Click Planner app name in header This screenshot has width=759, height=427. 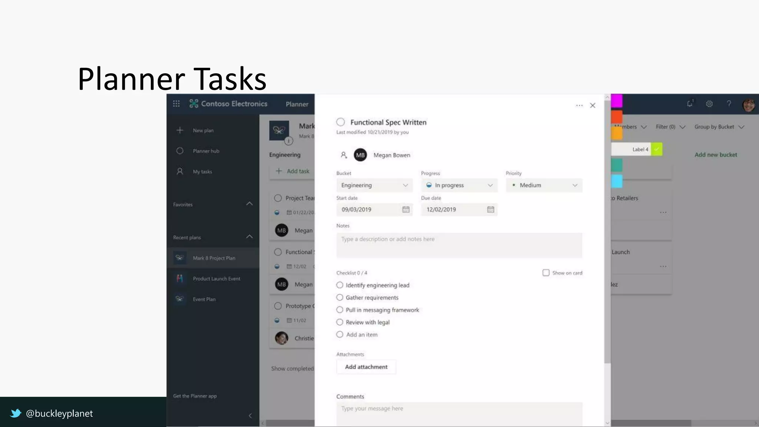pyautogui.click(x=297, y=104)
